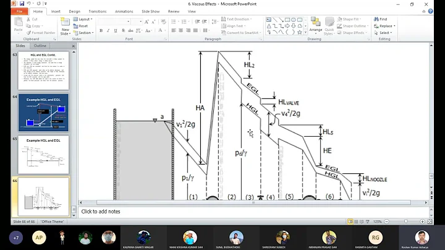445x250 pixels.
Task: Switch to the Design ribbon tab
Action: pyautogui.click(x=74, y=11)
